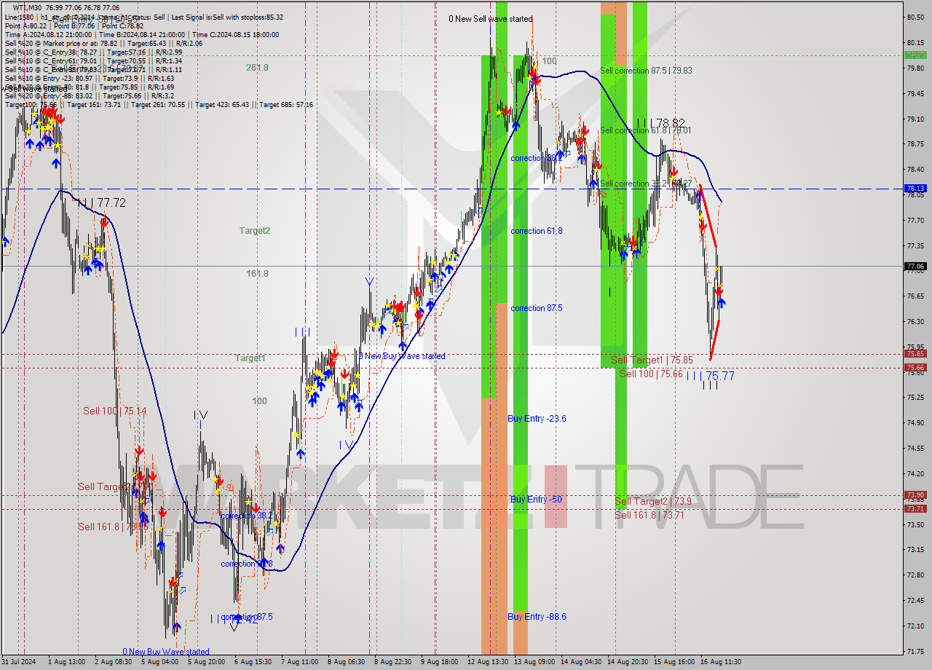This screenshot has width=932, height=670.
Task: Select the 79.45 price axis value
Action: click(915, 94)
